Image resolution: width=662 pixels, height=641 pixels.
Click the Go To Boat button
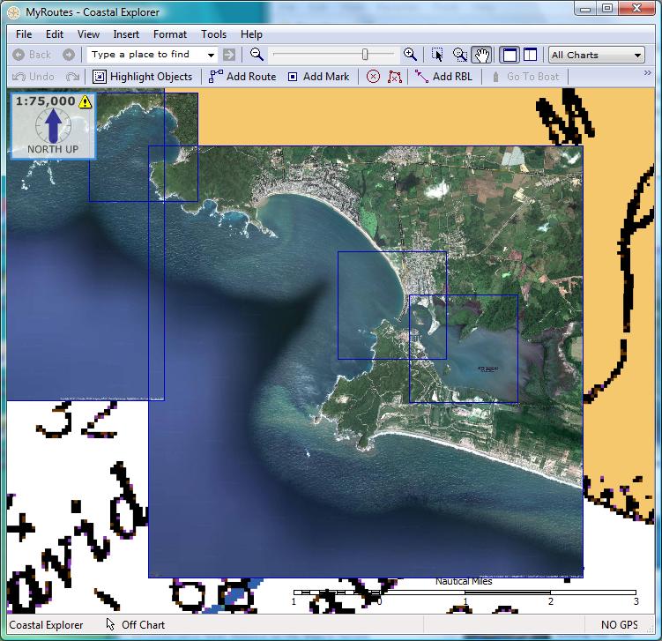click(x=525, y=77)
